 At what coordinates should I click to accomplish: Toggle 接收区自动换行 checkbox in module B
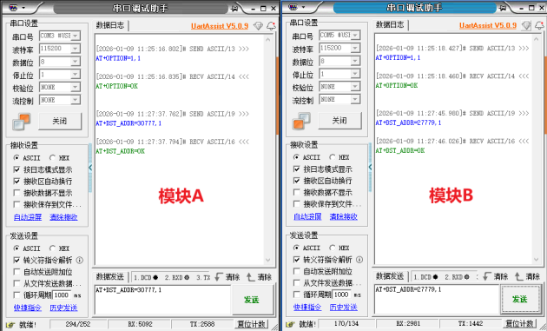(x=297, y=181)
